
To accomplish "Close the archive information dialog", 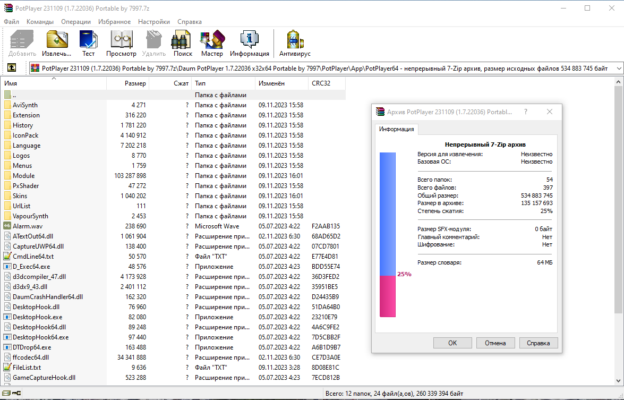I will click(x=550, y=112).
